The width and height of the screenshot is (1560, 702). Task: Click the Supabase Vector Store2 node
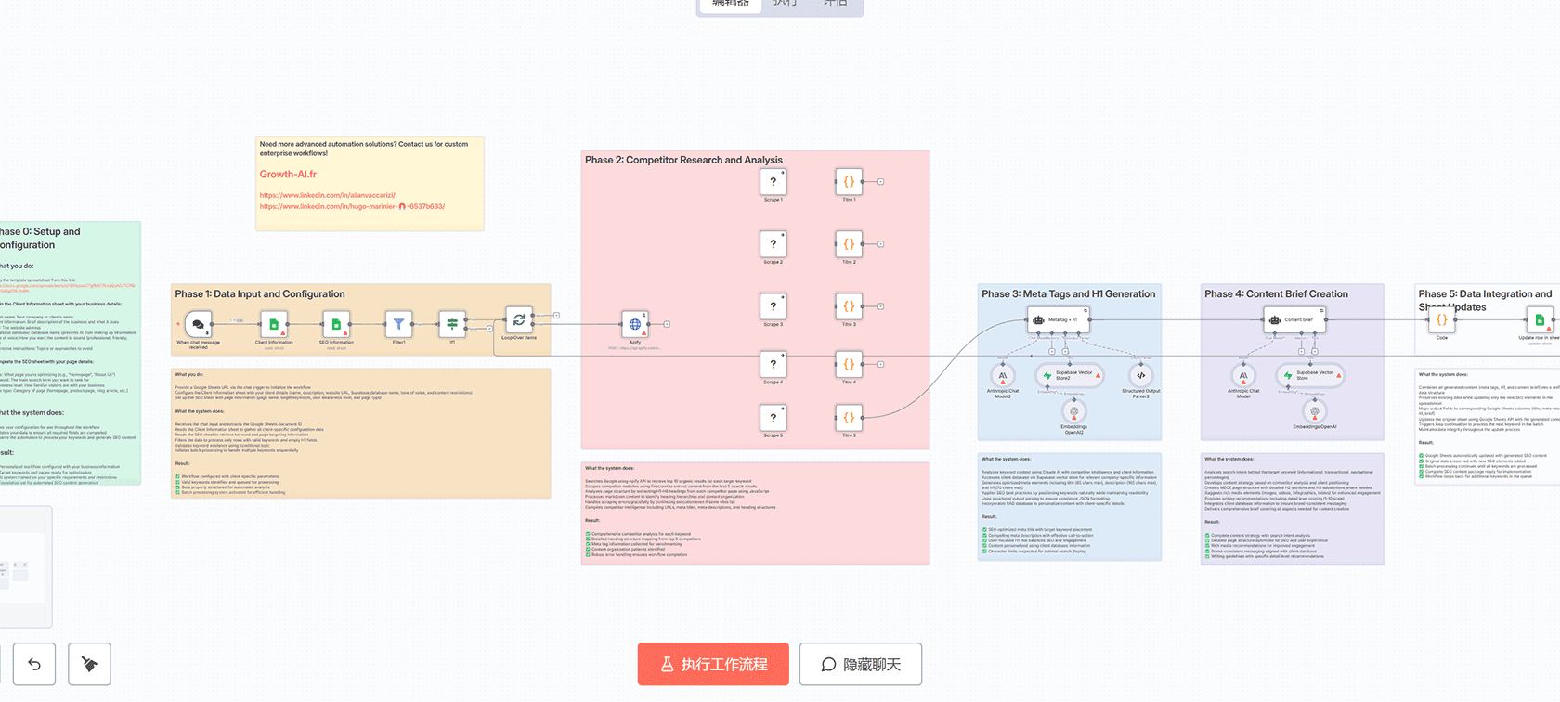coord(1069,375)
